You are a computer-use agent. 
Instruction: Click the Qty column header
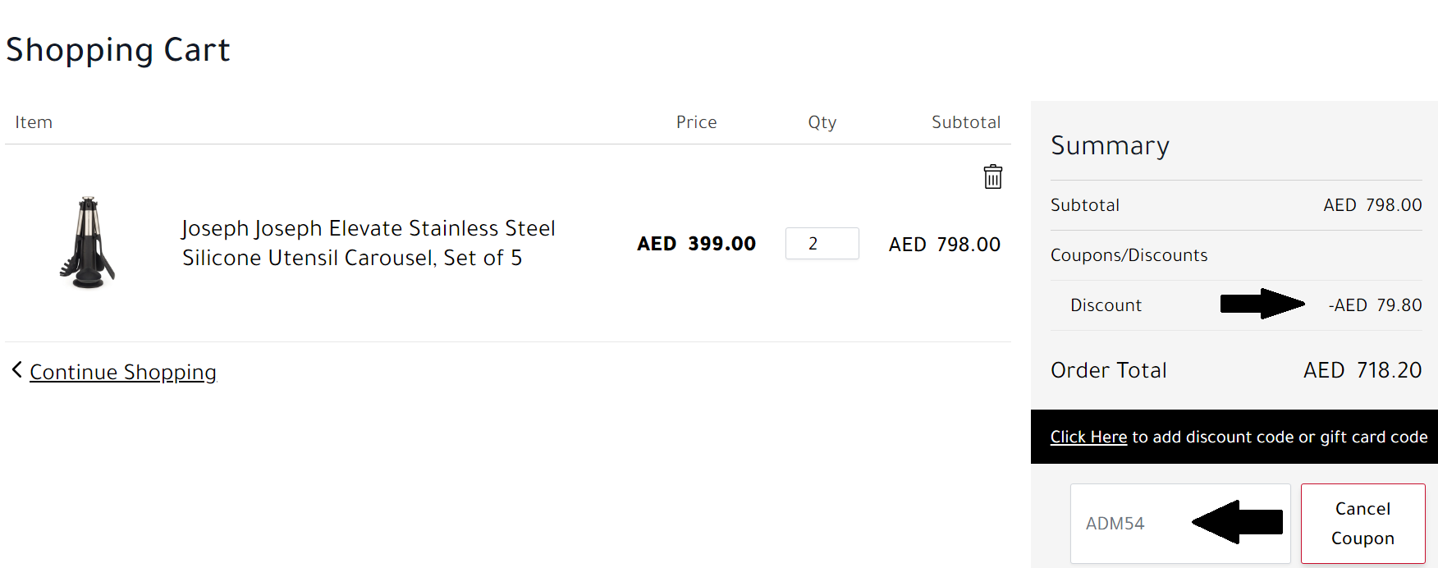tap(822, 122)
